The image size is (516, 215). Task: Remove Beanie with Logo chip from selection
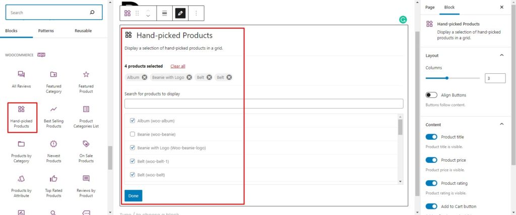pyautogui.click(x=189, y=77)
